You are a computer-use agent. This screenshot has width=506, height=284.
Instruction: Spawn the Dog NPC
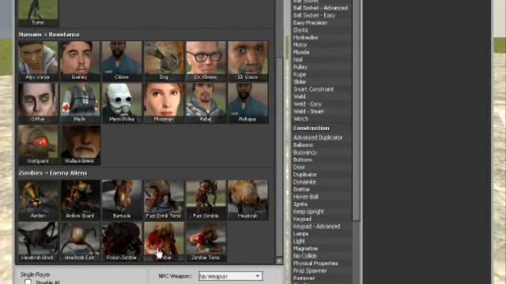164,61
